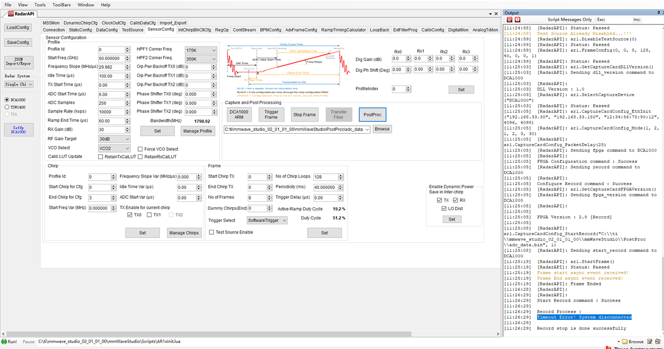Click the No of Frames spinner arrows

[268, 198]
